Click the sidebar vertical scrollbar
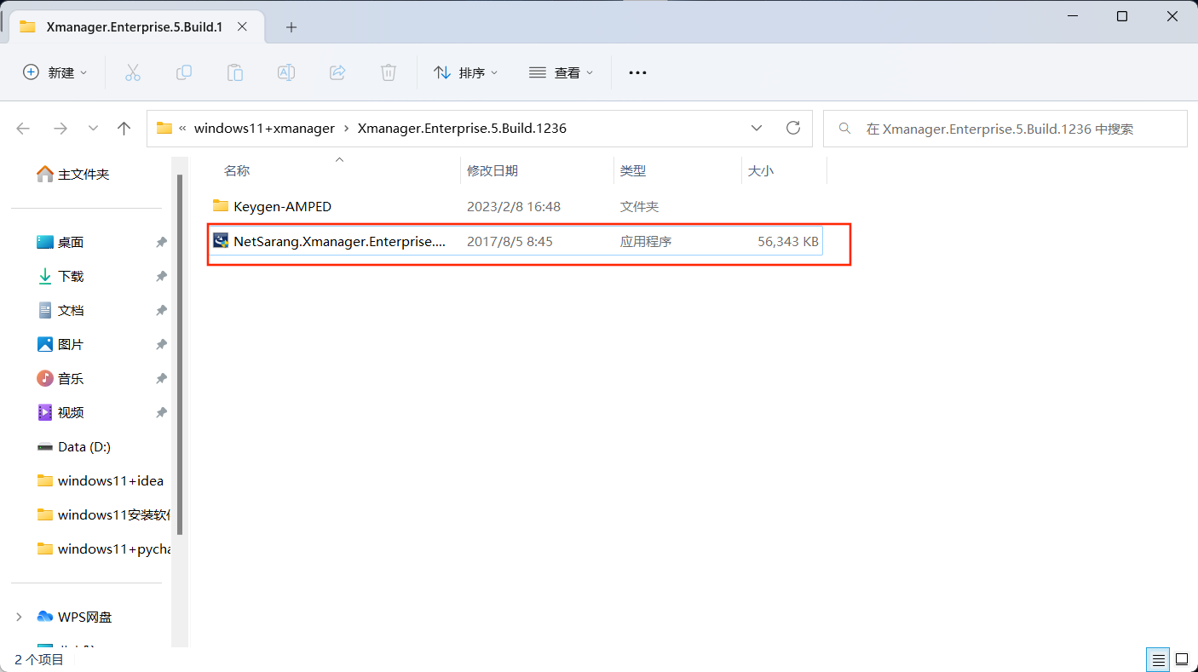Screen dimensions: 1198x672 click(180, 354)
